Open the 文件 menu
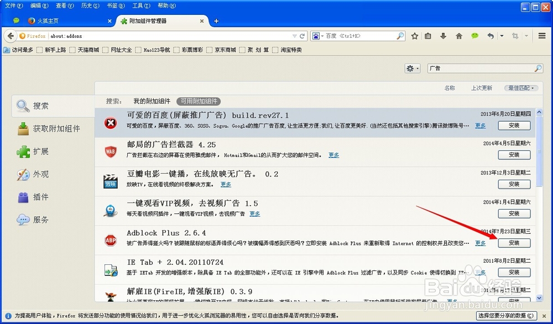 click(x=14, y=6)
